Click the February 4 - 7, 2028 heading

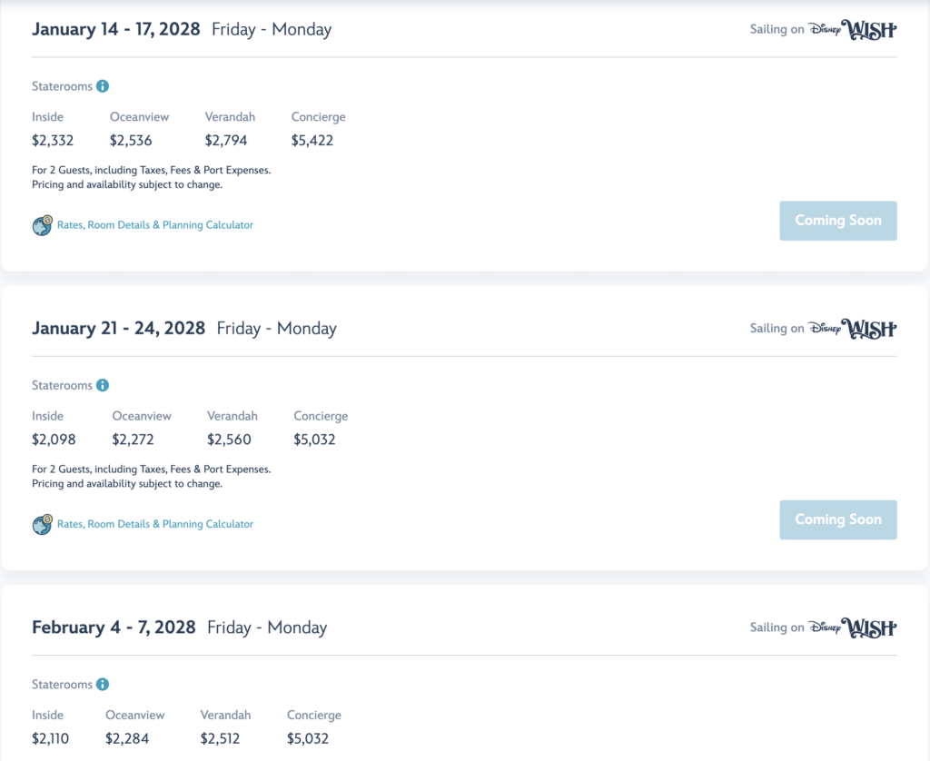pyautogui.click(x=114, y=628)
